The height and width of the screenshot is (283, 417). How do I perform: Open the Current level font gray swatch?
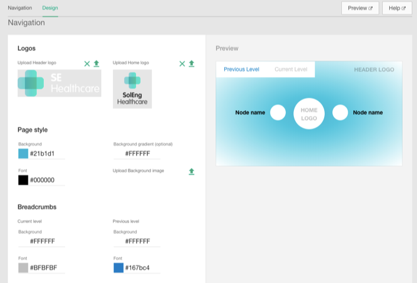pos(23,268)
